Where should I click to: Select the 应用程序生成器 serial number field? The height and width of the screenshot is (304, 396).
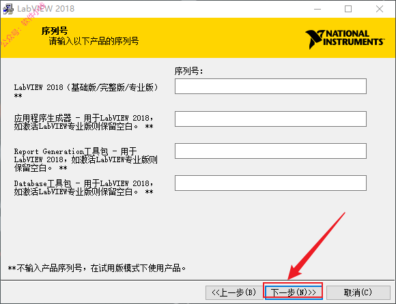point(270,119)
